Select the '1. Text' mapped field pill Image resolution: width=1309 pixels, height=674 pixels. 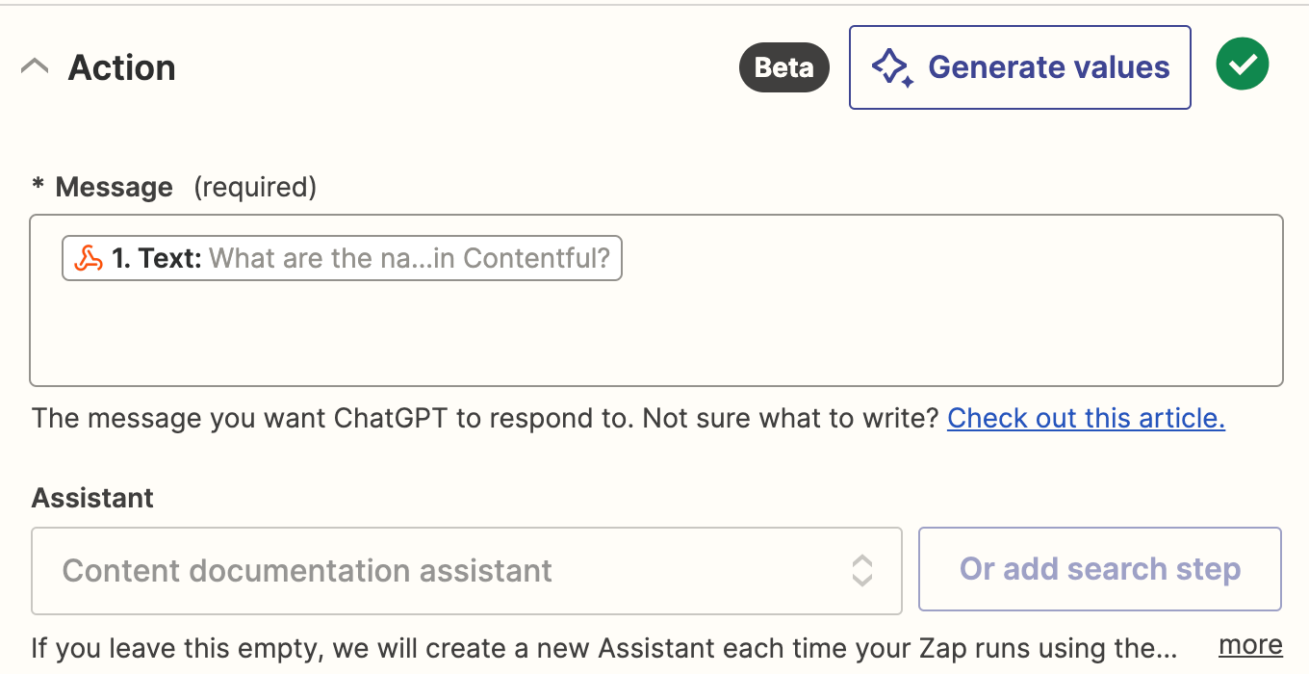point(342,258)
